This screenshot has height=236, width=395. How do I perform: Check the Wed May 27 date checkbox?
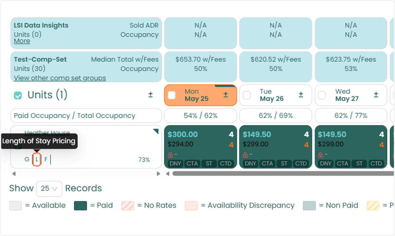coord(322,95)
